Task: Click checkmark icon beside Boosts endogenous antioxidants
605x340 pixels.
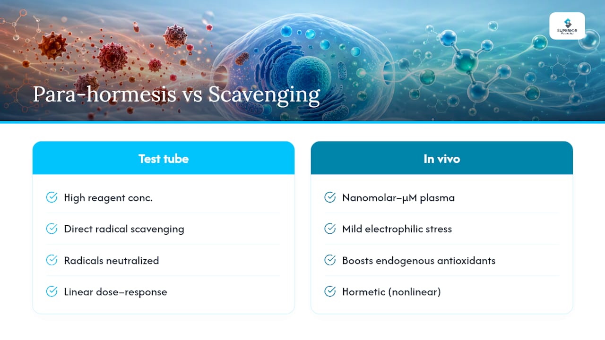Action: coord(330,260)
